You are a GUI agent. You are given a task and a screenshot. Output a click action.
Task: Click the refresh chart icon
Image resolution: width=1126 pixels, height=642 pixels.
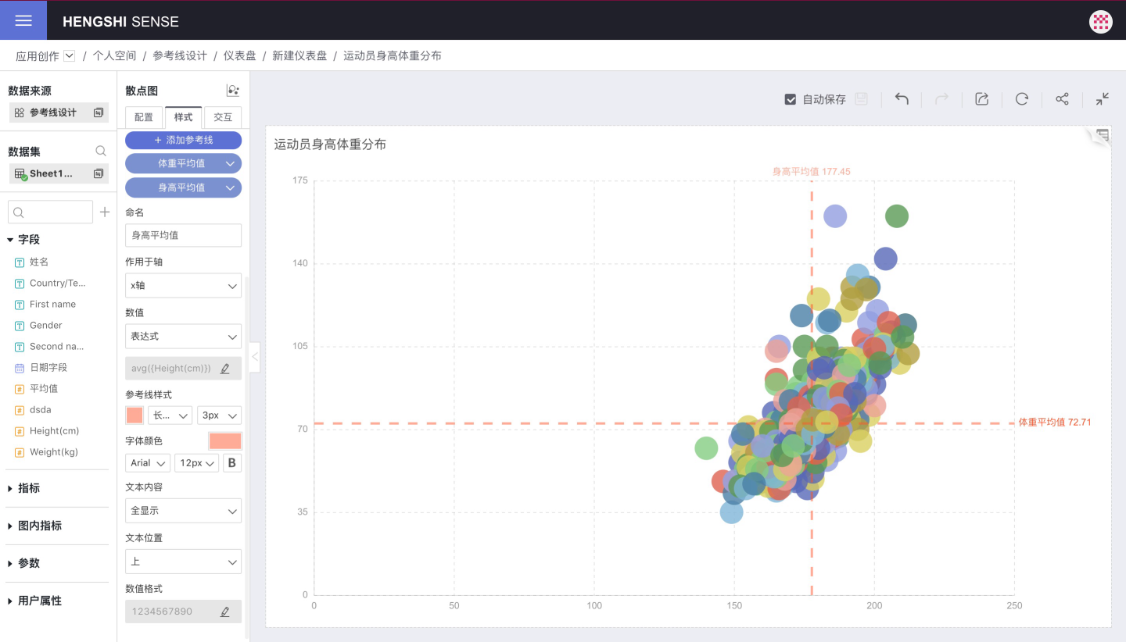(1022, 99)
